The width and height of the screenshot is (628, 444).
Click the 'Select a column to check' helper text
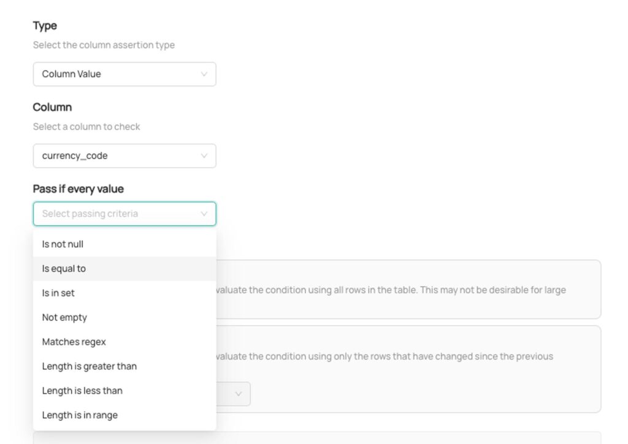(x=86, y=127)
